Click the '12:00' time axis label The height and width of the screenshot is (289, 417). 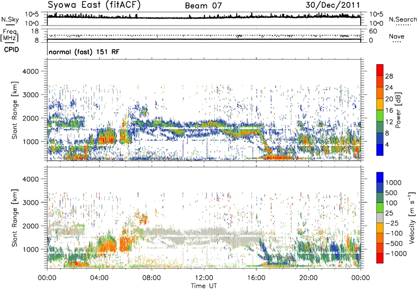[x=204, y=278]
